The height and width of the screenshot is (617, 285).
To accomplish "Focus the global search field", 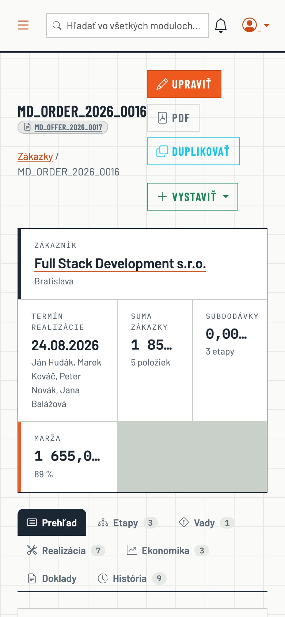I will coord(128,26).
